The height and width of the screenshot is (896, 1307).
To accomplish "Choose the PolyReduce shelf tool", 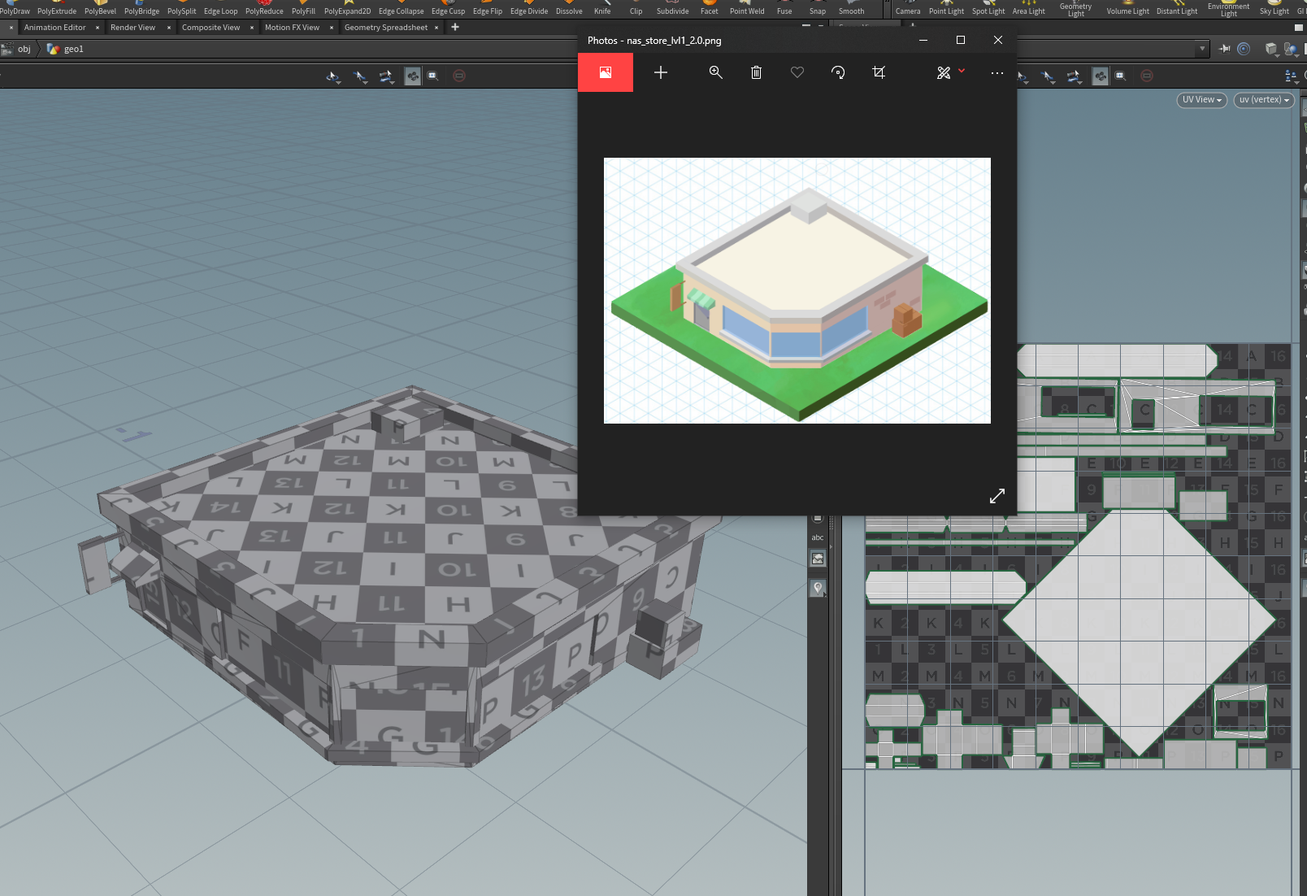I will 264,8.
